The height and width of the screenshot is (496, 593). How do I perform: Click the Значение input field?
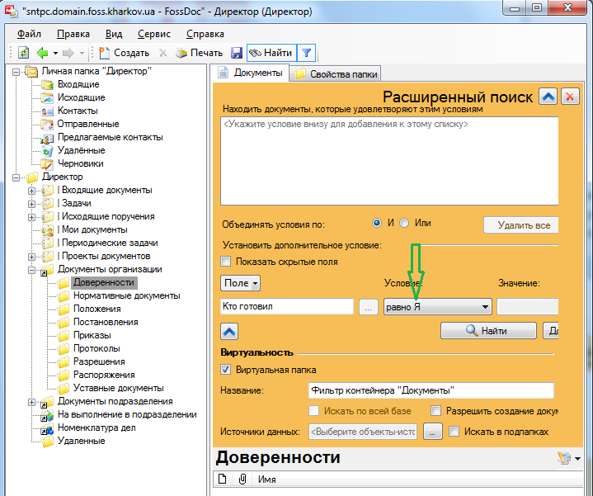tap(528, 307)
